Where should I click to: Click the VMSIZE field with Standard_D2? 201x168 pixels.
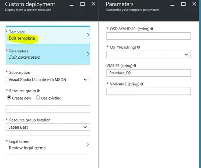(x=149, y=73)
